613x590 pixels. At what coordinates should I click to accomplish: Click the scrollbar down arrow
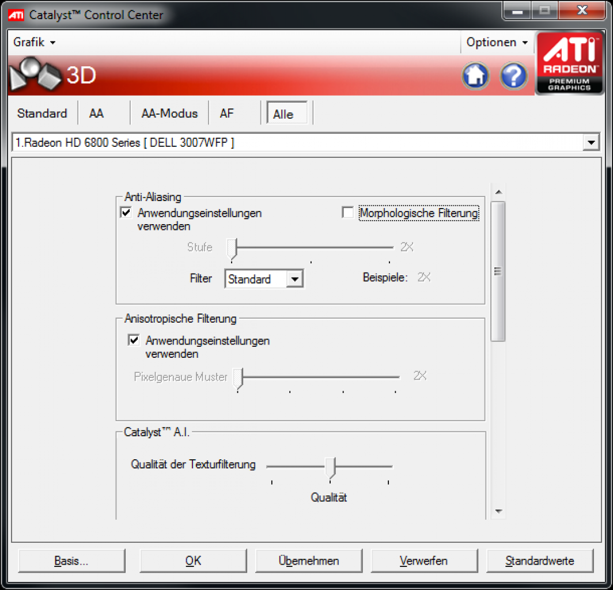498,511
